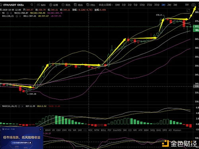Open the indicators (指标) chart icon

click(x=38, y=5)
